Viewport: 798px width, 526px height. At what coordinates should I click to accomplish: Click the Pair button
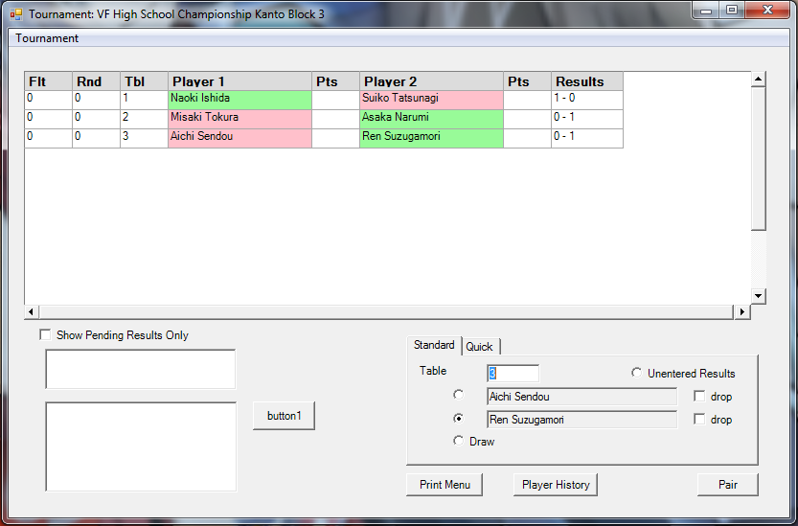(728, 484)
